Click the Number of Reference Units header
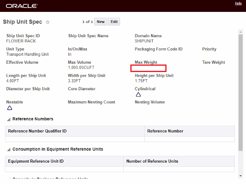The image size is (246, 184). (152, 161)
